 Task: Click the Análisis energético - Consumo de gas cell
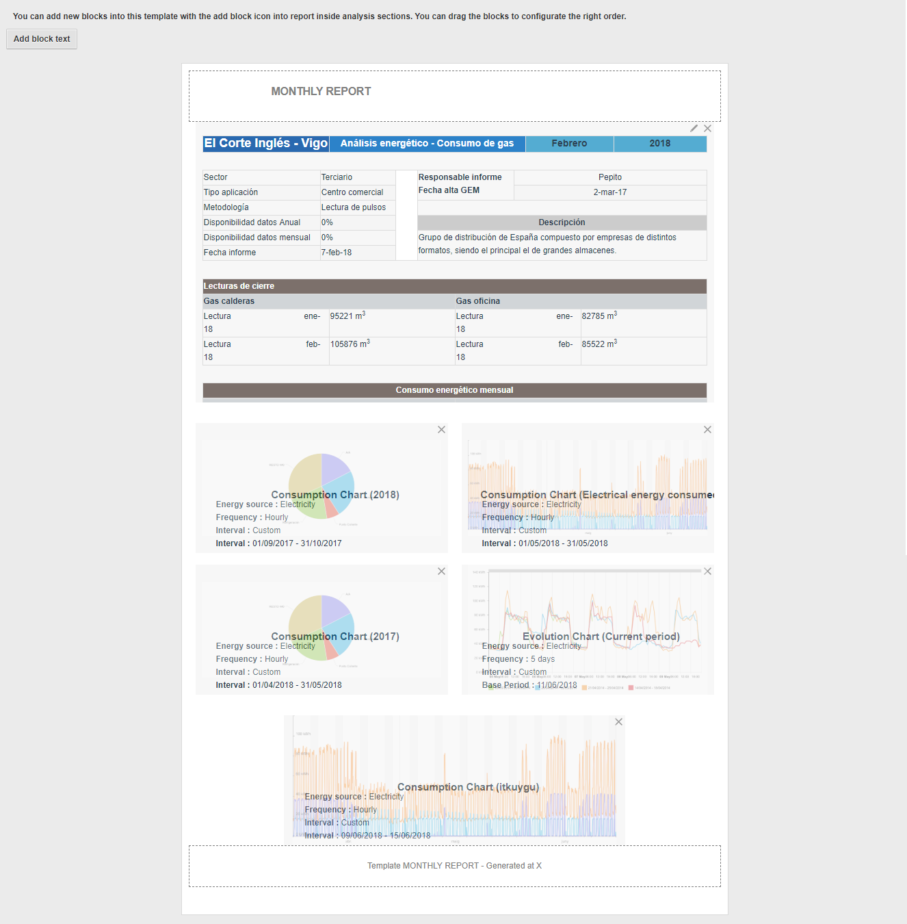coord(427,143)
